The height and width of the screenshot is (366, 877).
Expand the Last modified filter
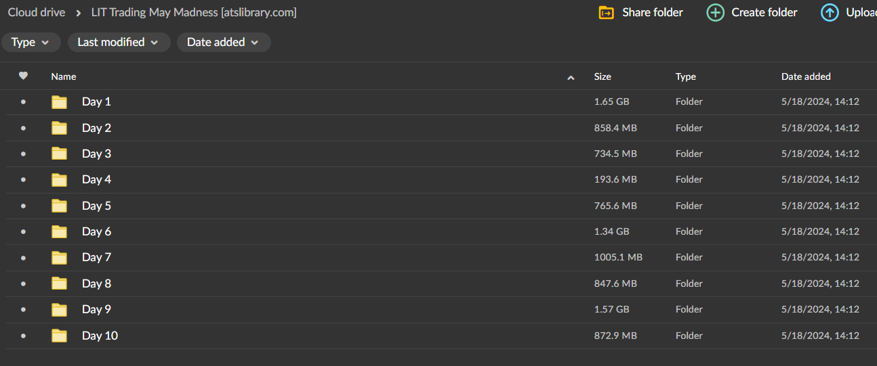click(x=118, y=42)
